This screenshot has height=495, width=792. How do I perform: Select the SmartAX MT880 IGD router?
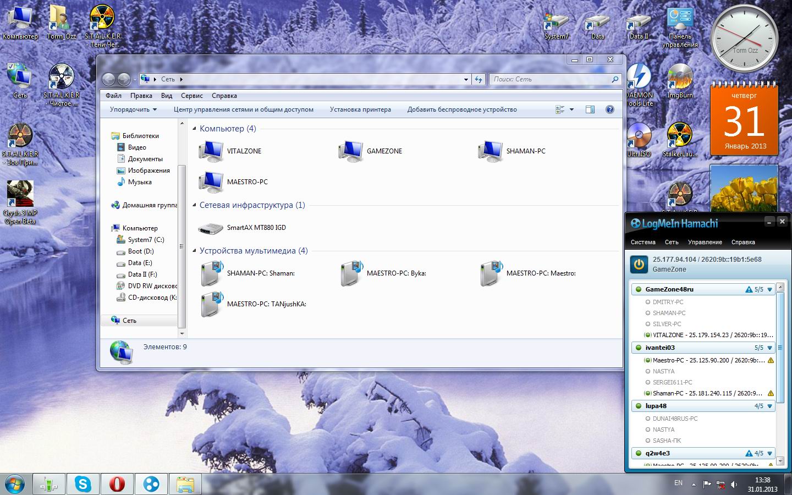[x=242, y=228]
